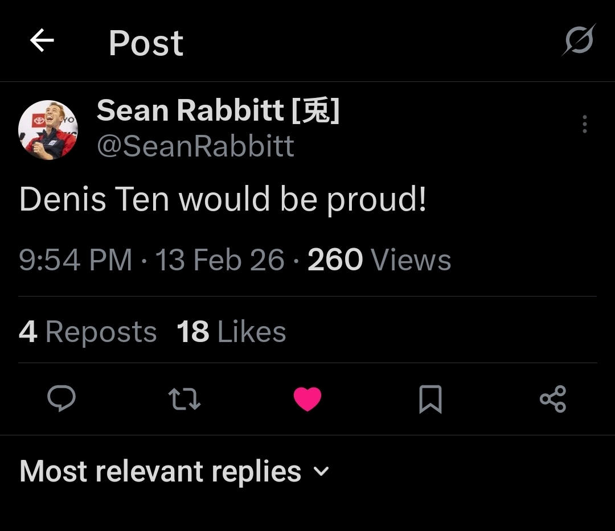Repost using the arrows icon
Image resolution: width=615 pixels, height=531 pixels.
point(184,399)
